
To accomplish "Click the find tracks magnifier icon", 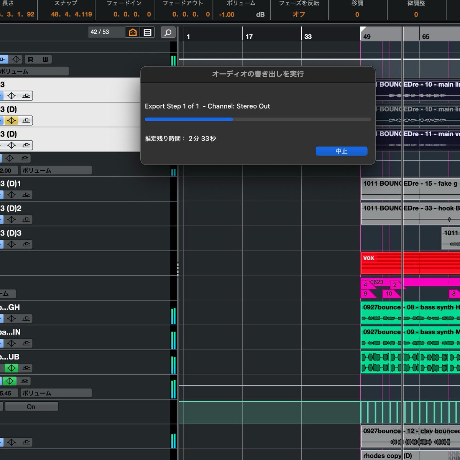I will 168,32.
